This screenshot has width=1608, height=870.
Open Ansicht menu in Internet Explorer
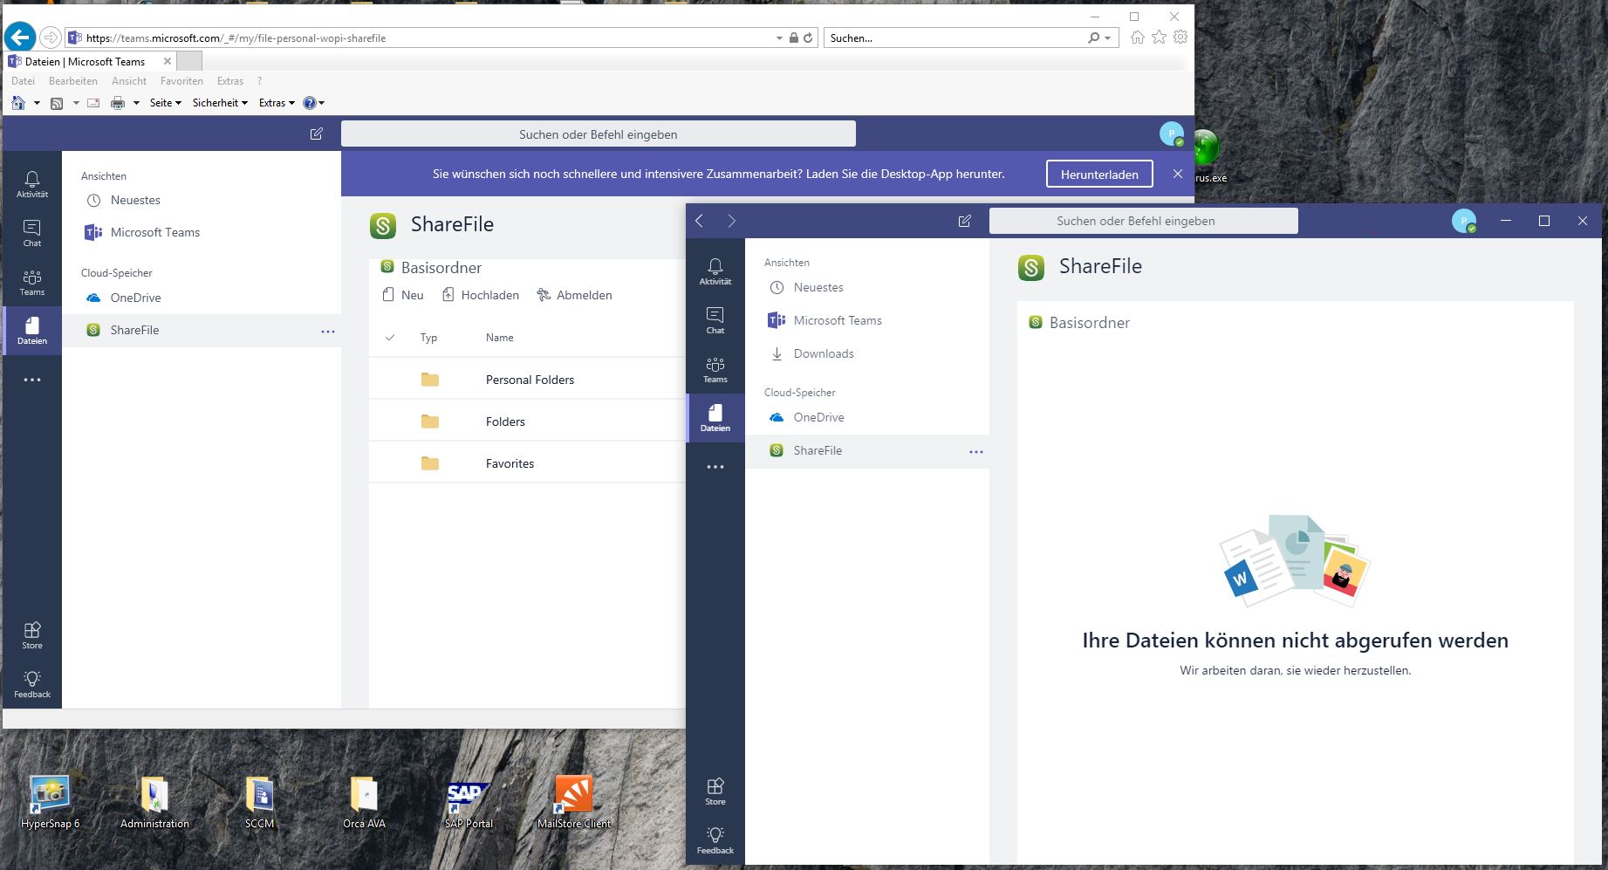[x=129, y=81]
